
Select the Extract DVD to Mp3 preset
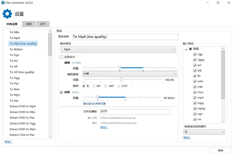[x=23, y=129]
